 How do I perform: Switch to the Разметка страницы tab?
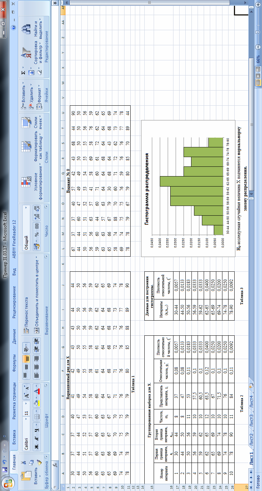click(x=14, y=401)
